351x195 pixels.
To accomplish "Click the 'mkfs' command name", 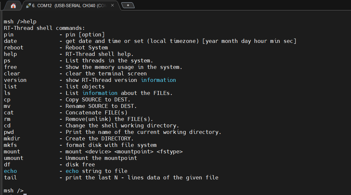I will [10, 145].
